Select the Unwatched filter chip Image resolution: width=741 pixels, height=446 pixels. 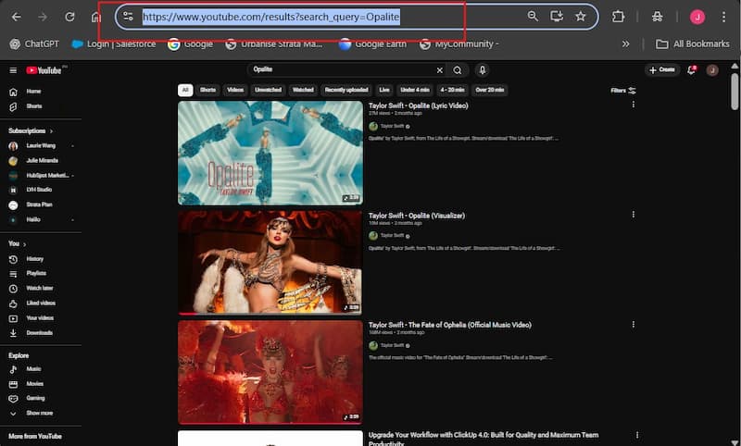click(268, 90)
